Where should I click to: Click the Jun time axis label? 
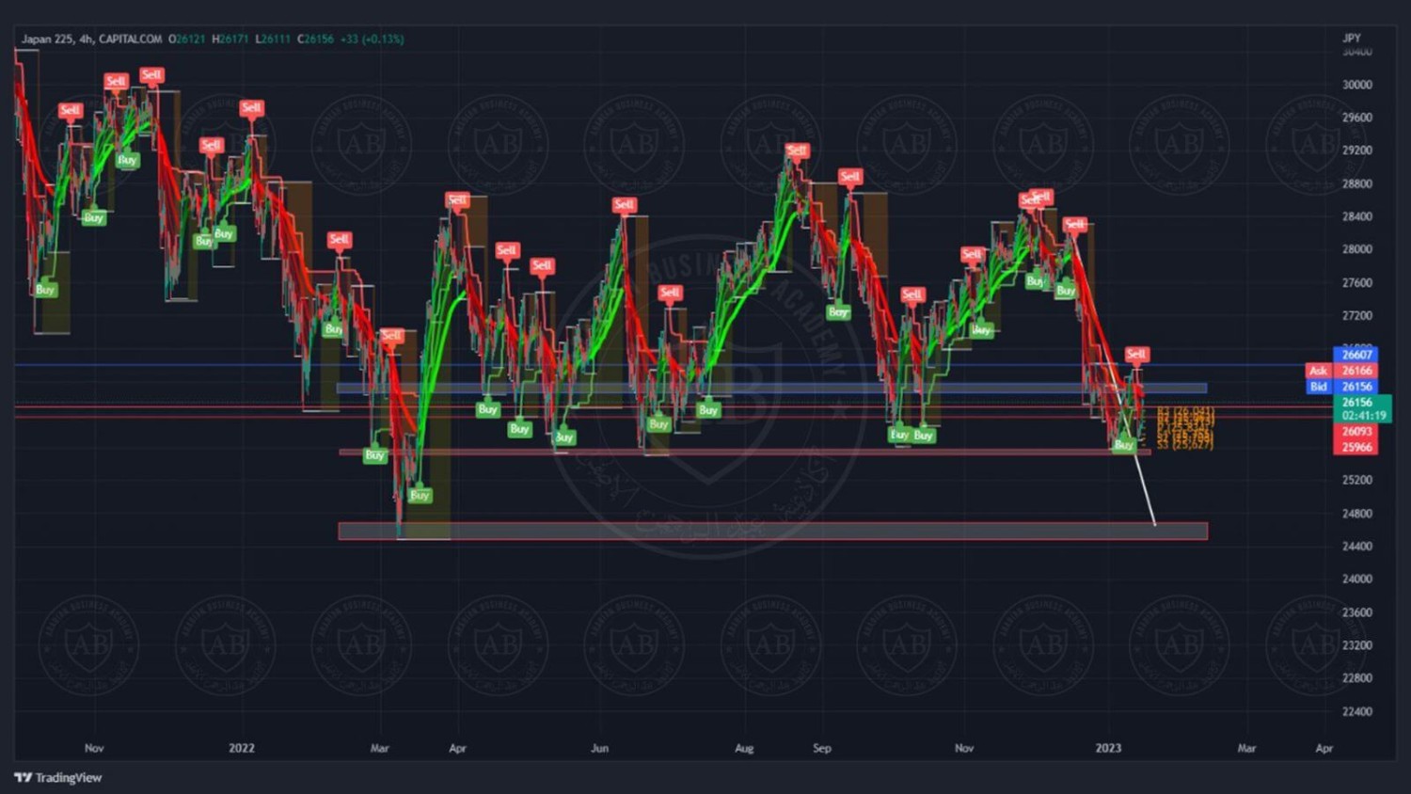[599, 749]
